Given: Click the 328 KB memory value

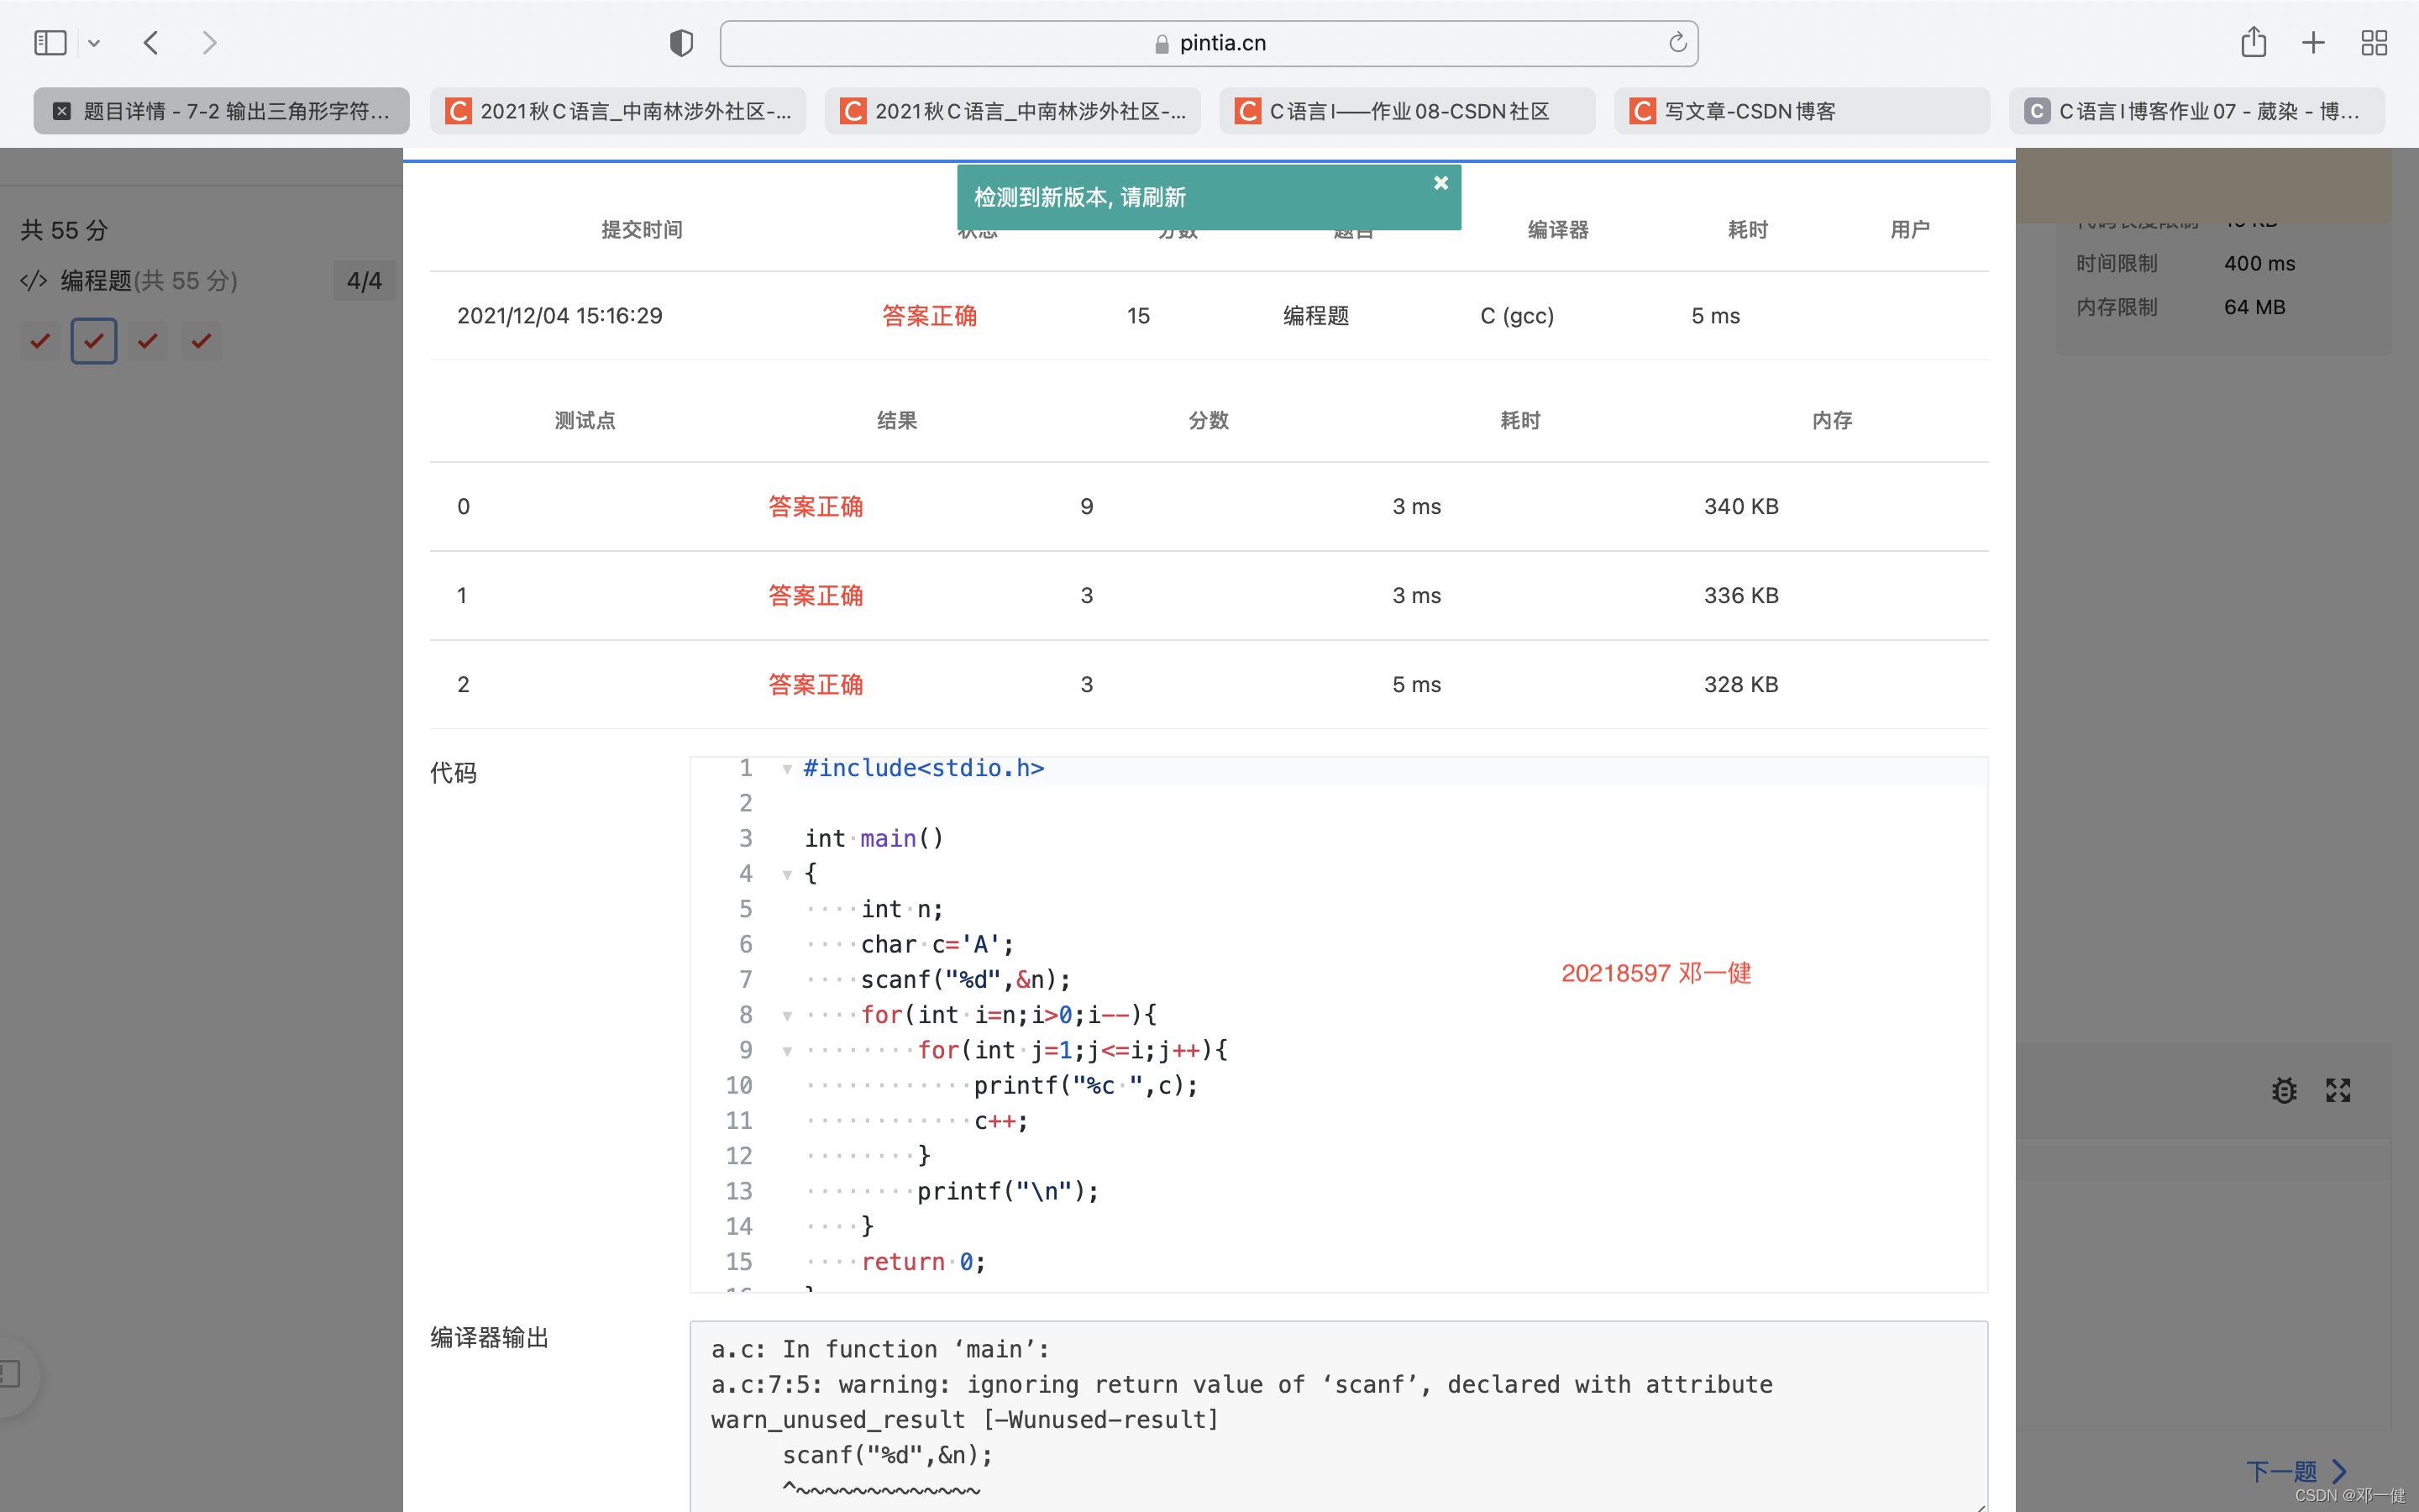Looking at the screenshot, I should [1741, 685].
